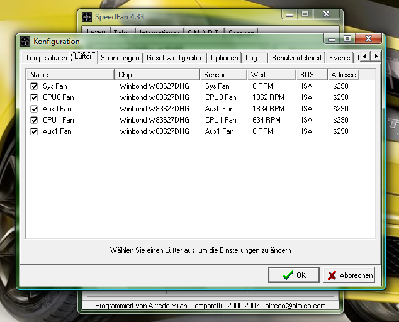
Task: Click the SpeedFan 4.33 title bar icon
Action: tap(87, 17)
